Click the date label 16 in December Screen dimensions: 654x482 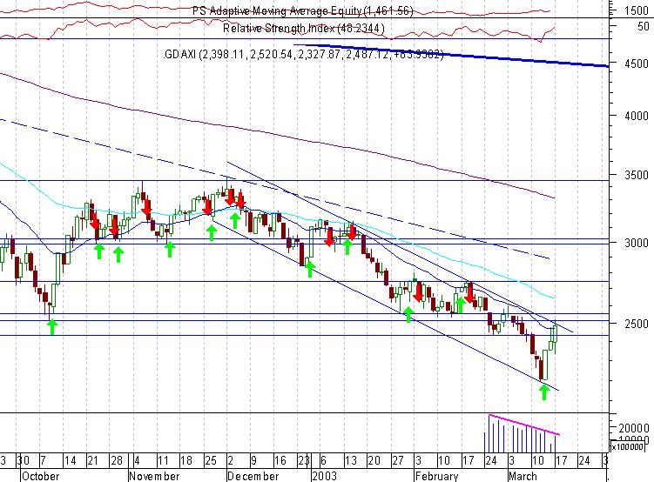tap(280, 460)
